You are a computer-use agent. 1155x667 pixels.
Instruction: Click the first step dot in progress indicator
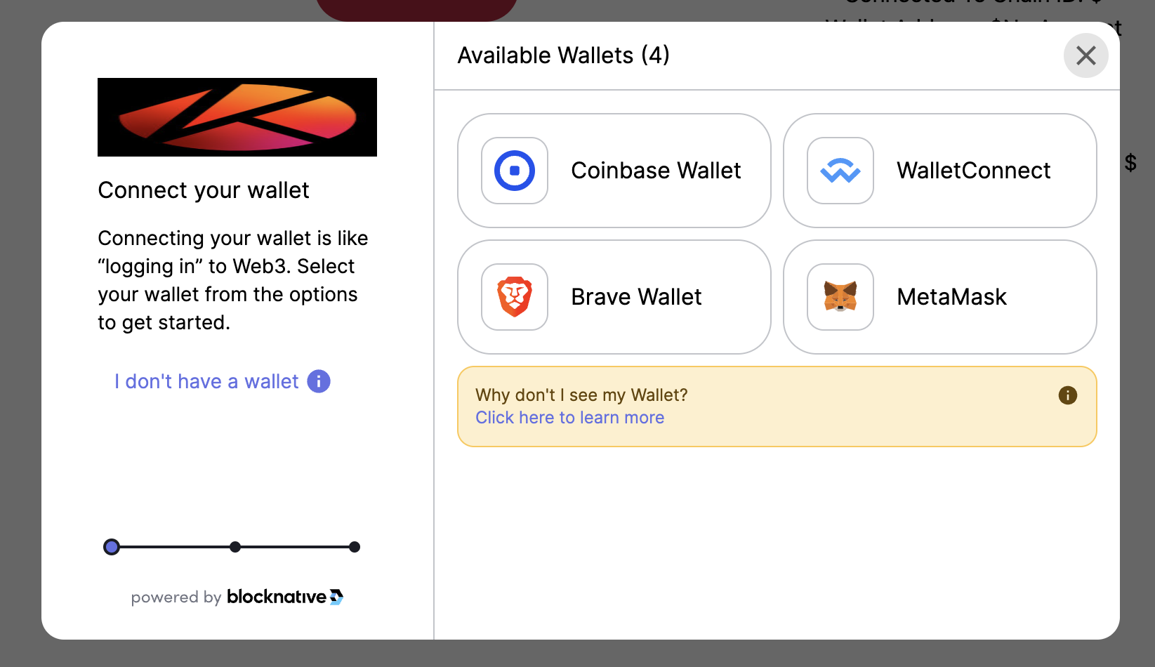pyautogui.click(x=112, y=547)
